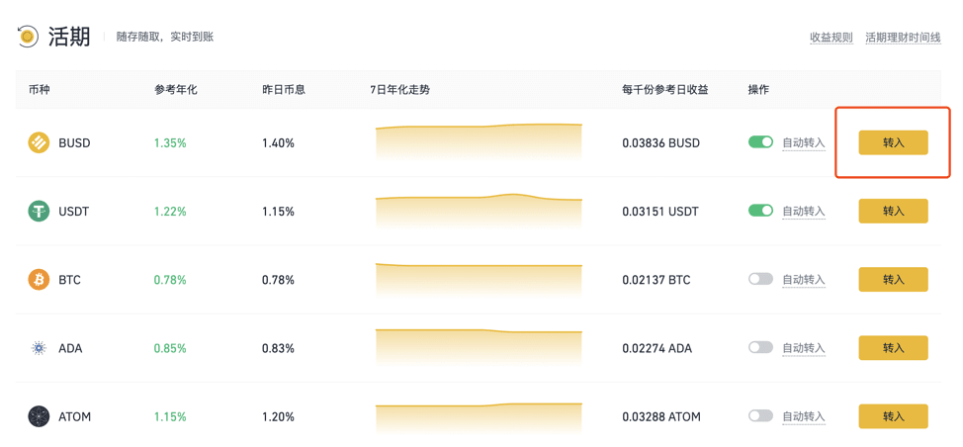This screenshot has height=447, width=963.
Task: Enable auto-transfer toggle for BTC
Action: click(x=760, y=279)
